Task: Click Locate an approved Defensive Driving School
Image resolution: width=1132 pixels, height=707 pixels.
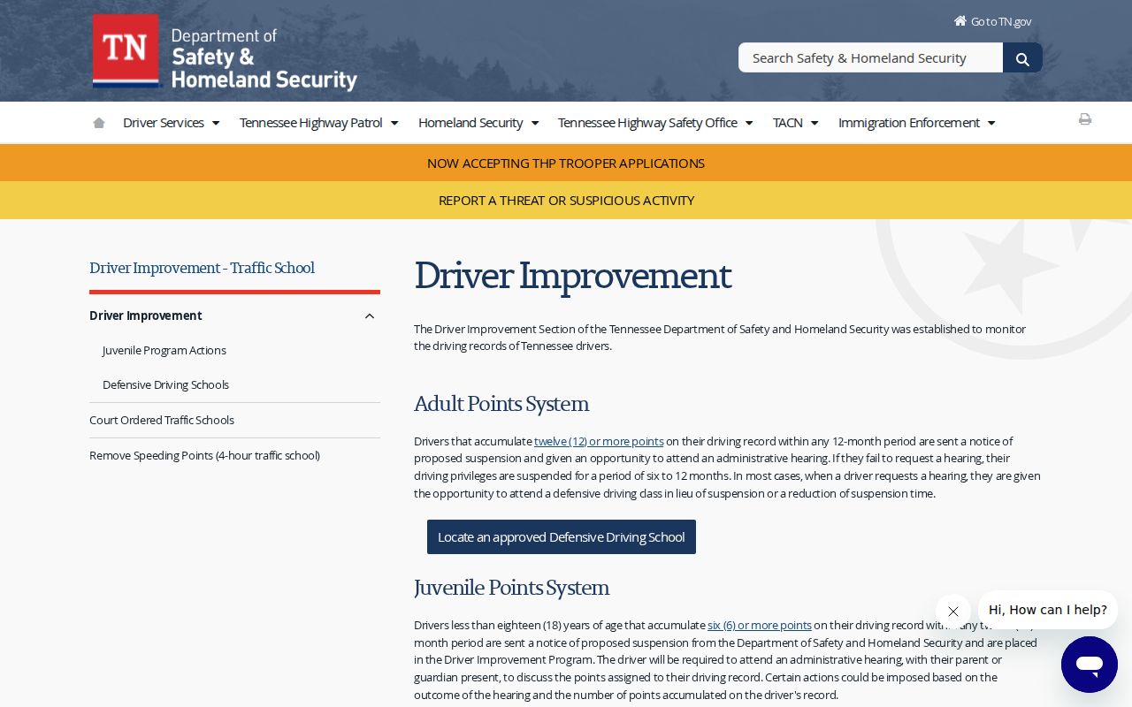Action: click(562, 537)
